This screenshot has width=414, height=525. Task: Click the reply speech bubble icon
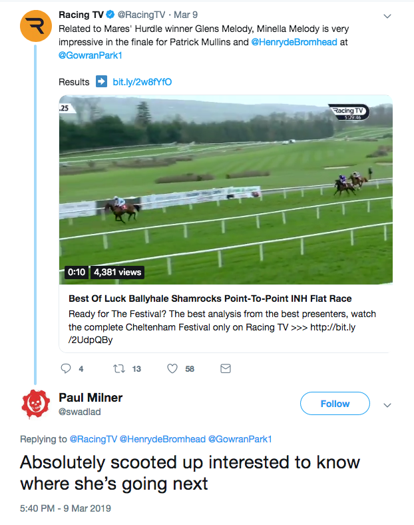click(x=66, y=368)
